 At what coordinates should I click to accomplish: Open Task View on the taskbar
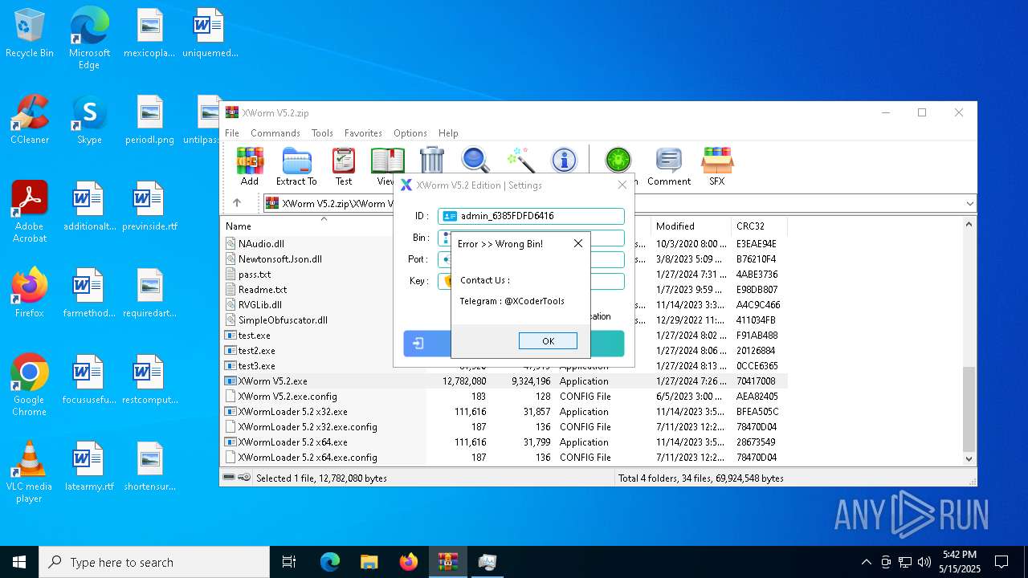(289, 562)
